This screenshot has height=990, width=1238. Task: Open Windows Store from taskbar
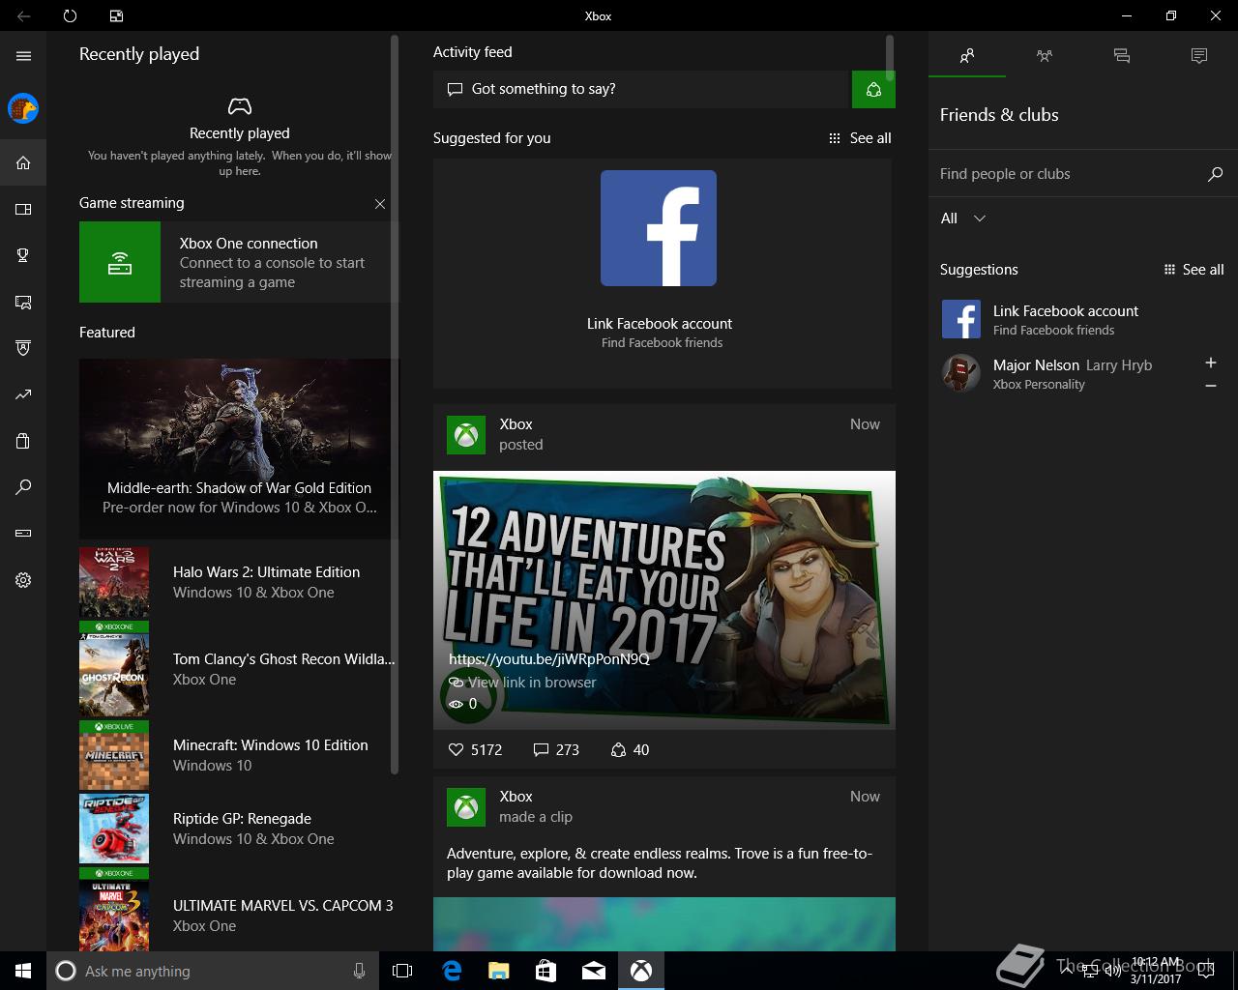[546, 971]
